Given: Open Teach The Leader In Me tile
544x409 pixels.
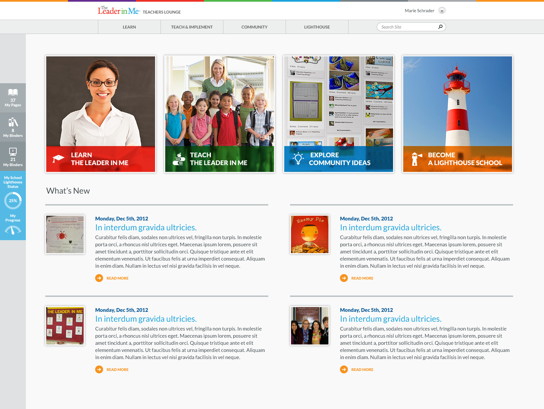Looking at the screenshot, I should coord(220,114).
